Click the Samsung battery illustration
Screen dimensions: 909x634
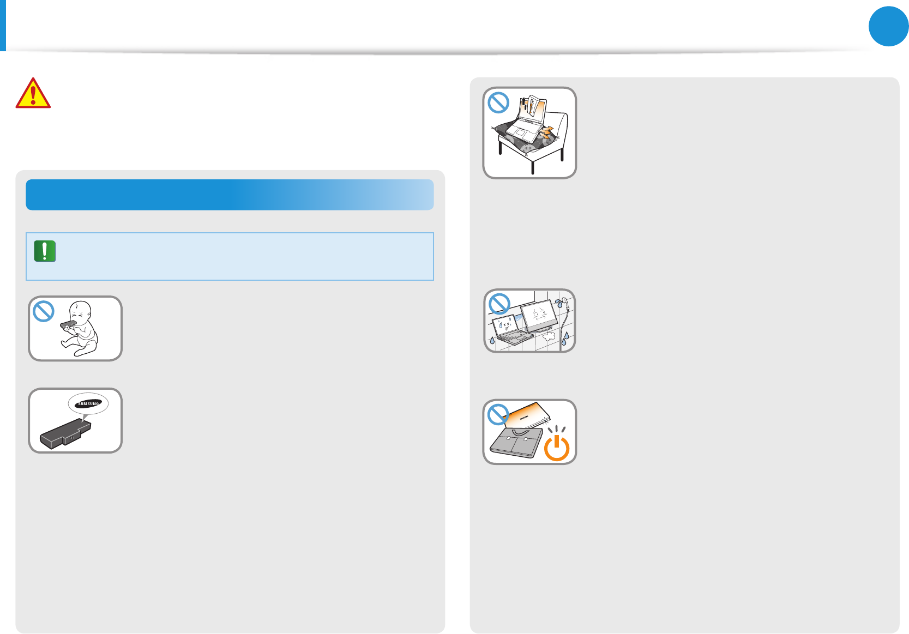(75, 420)
